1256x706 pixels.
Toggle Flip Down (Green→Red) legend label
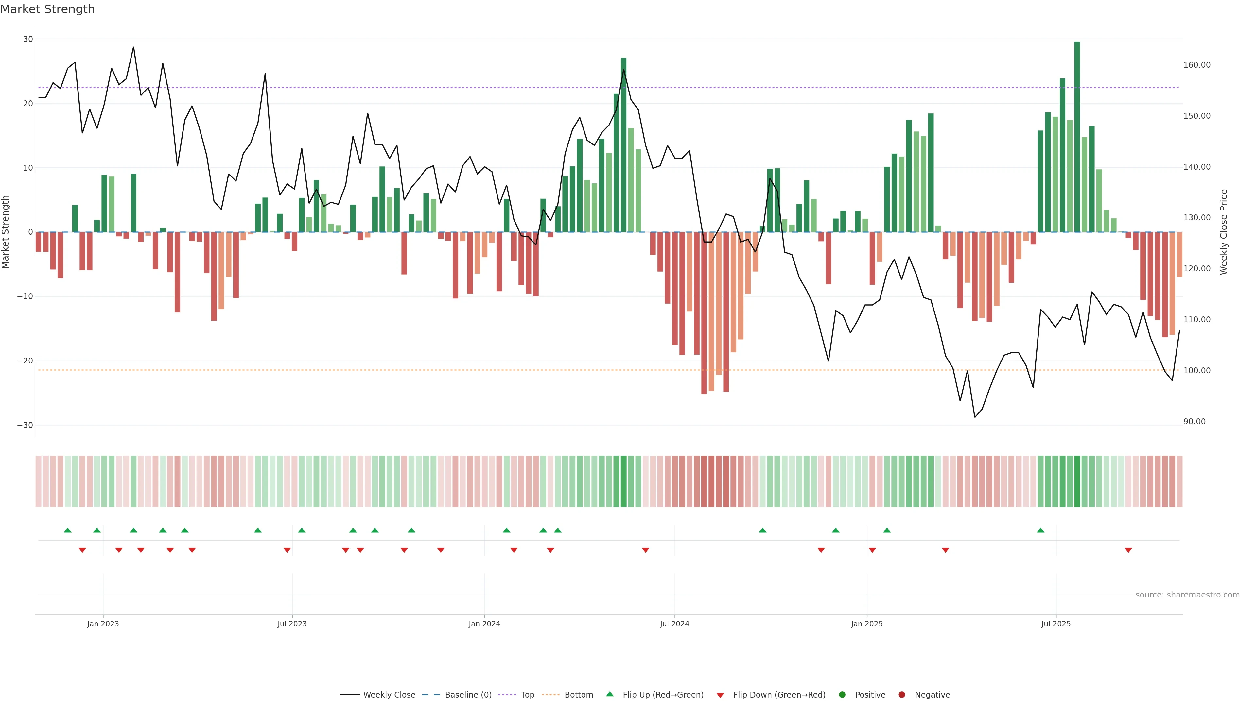click(779, 695)
